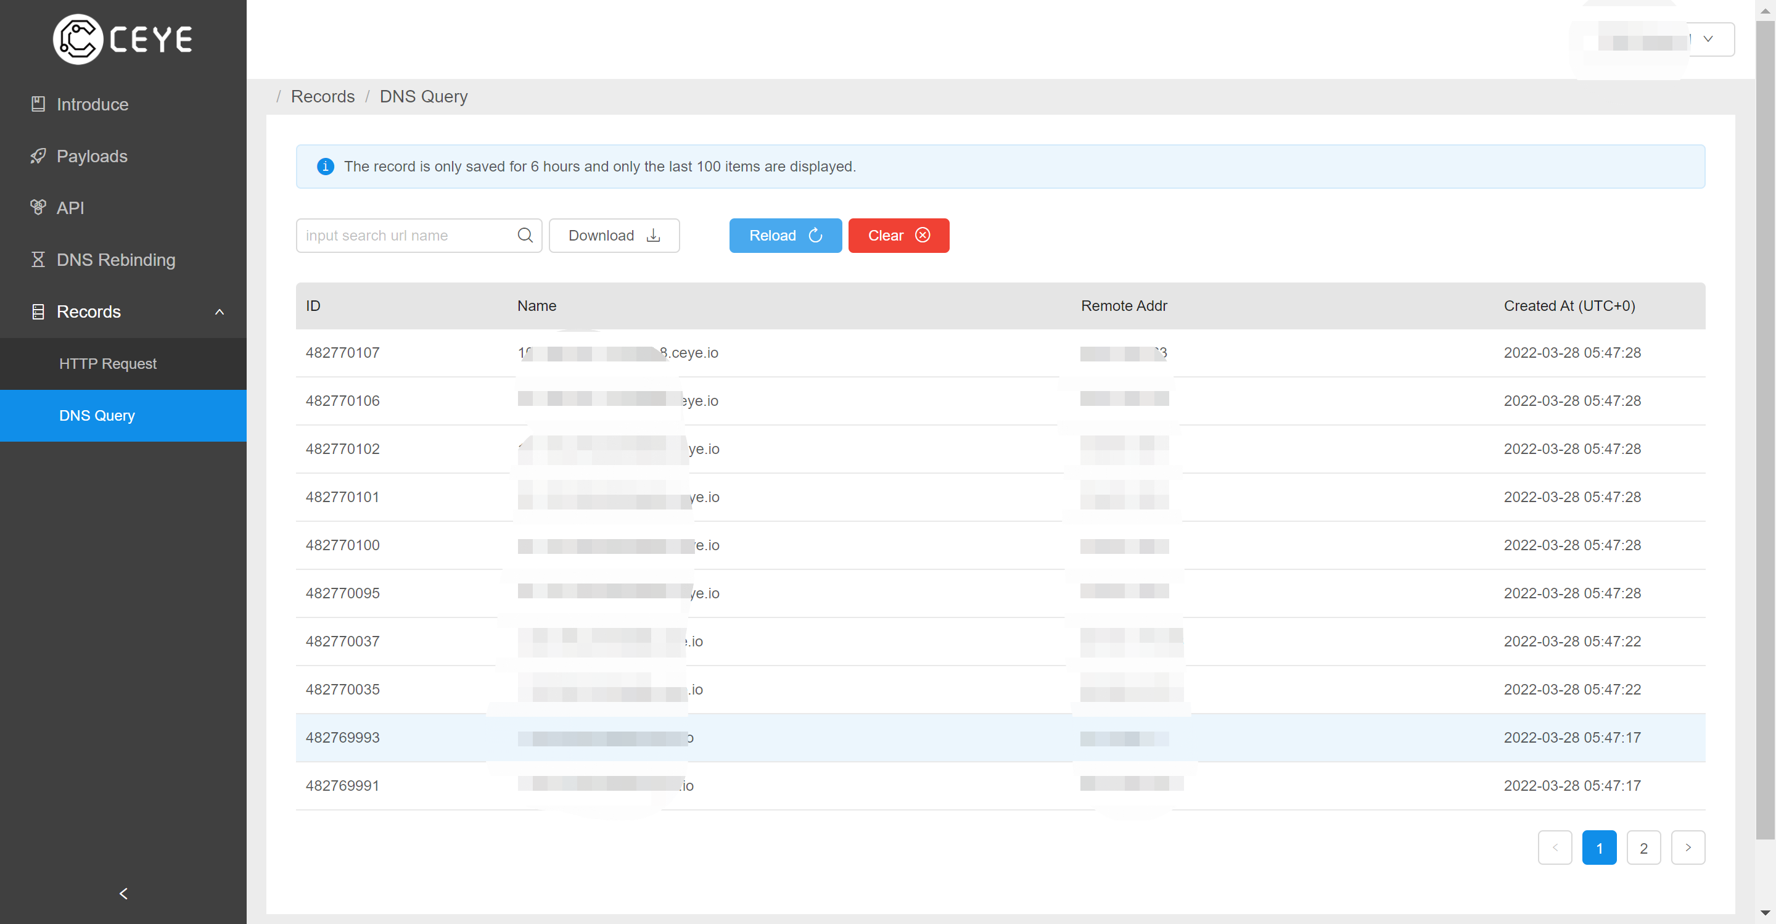Viewport: 1776px width, 924px height.
Task: Click the next page arrow
Action: tap(1687, 848)
